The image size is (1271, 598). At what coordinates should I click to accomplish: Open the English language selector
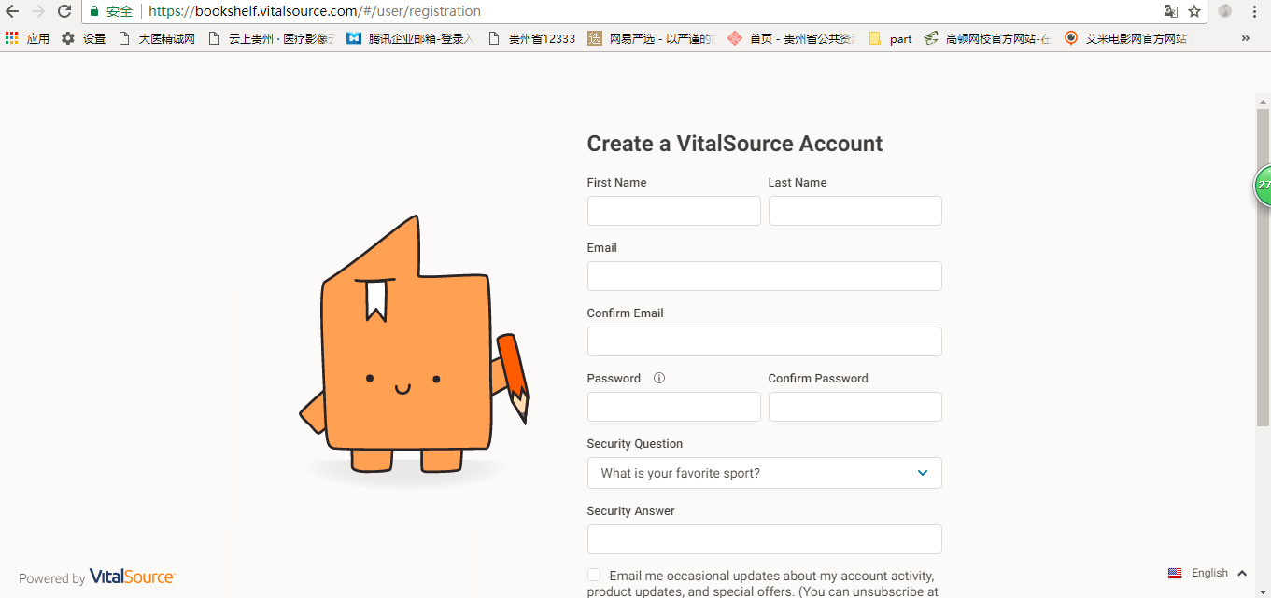point(1207,573)
